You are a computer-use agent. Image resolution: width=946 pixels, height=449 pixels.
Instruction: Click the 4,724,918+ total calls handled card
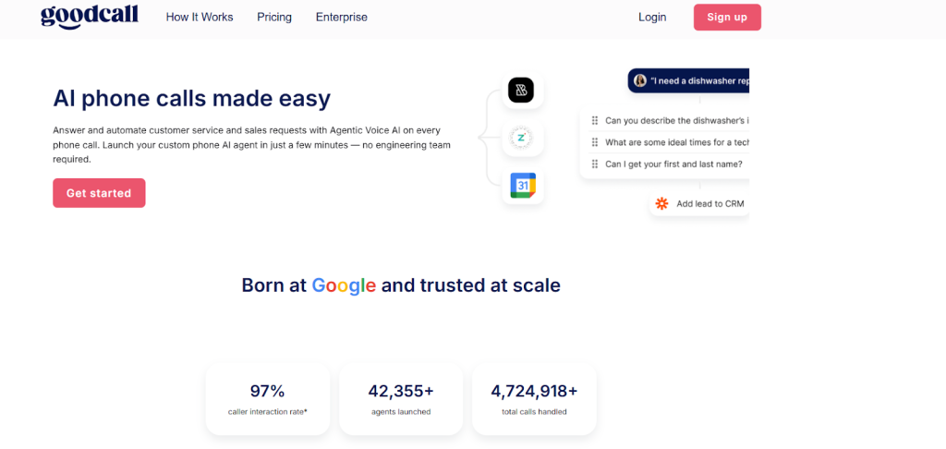click(534, 398)
